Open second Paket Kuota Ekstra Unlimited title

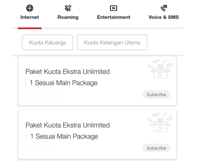coord(67,125)
